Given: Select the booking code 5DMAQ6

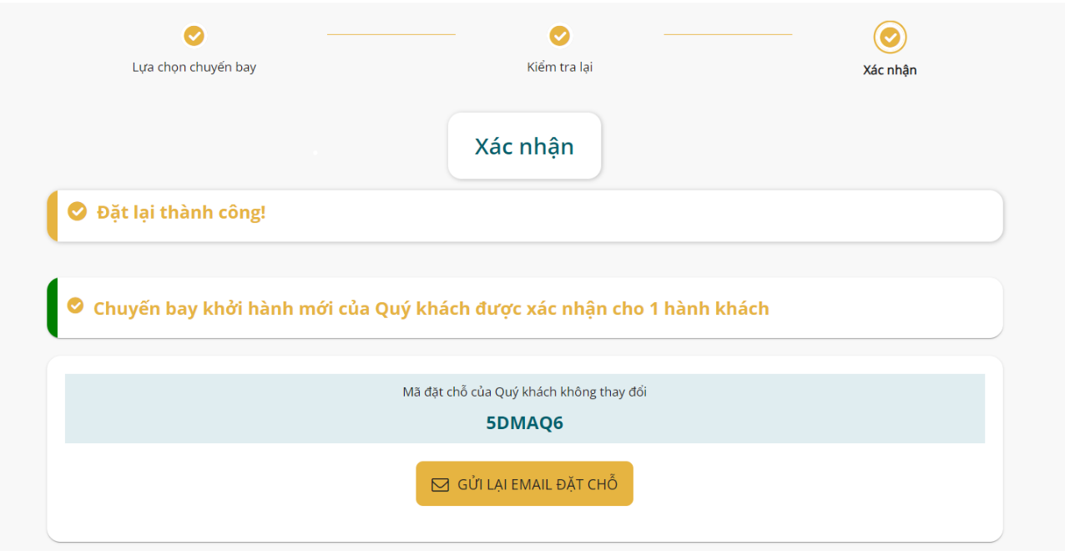Looking at the screenshot, I should [x=524, y=422].
